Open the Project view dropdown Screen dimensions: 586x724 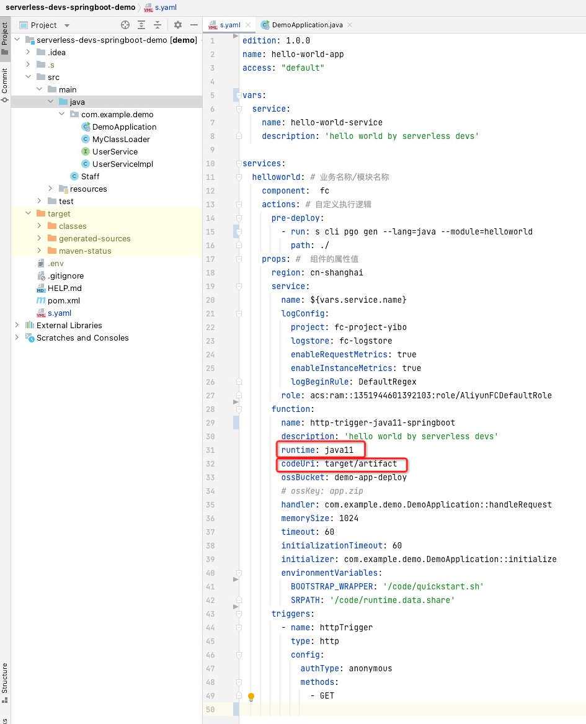coord(66,25)
